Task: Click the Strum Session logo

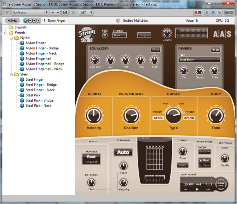Action: (x=87, y=35)
